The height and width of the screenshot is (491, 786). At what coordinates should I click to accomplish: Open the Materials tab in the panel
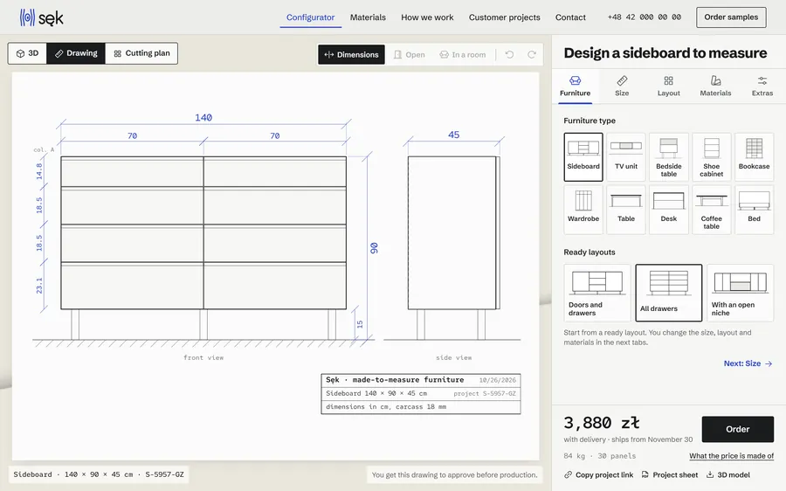[715, 86]
